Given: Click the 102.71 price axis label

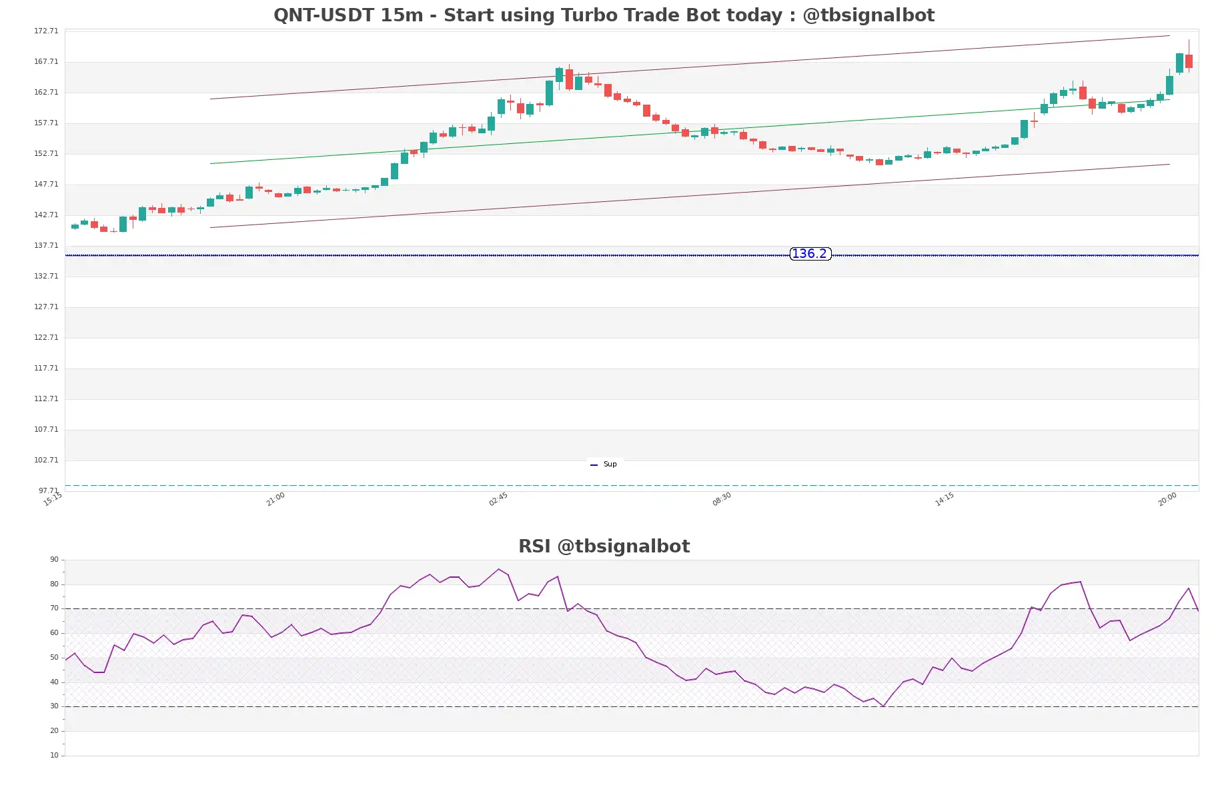Looking at the screenshot, I should tap(46, 460).
